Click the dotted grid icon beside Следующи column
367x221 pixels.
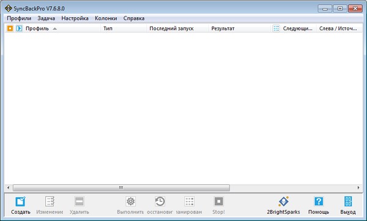tap(276, 29)
